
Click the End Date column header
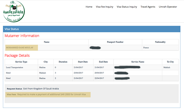tap(103, 62)
